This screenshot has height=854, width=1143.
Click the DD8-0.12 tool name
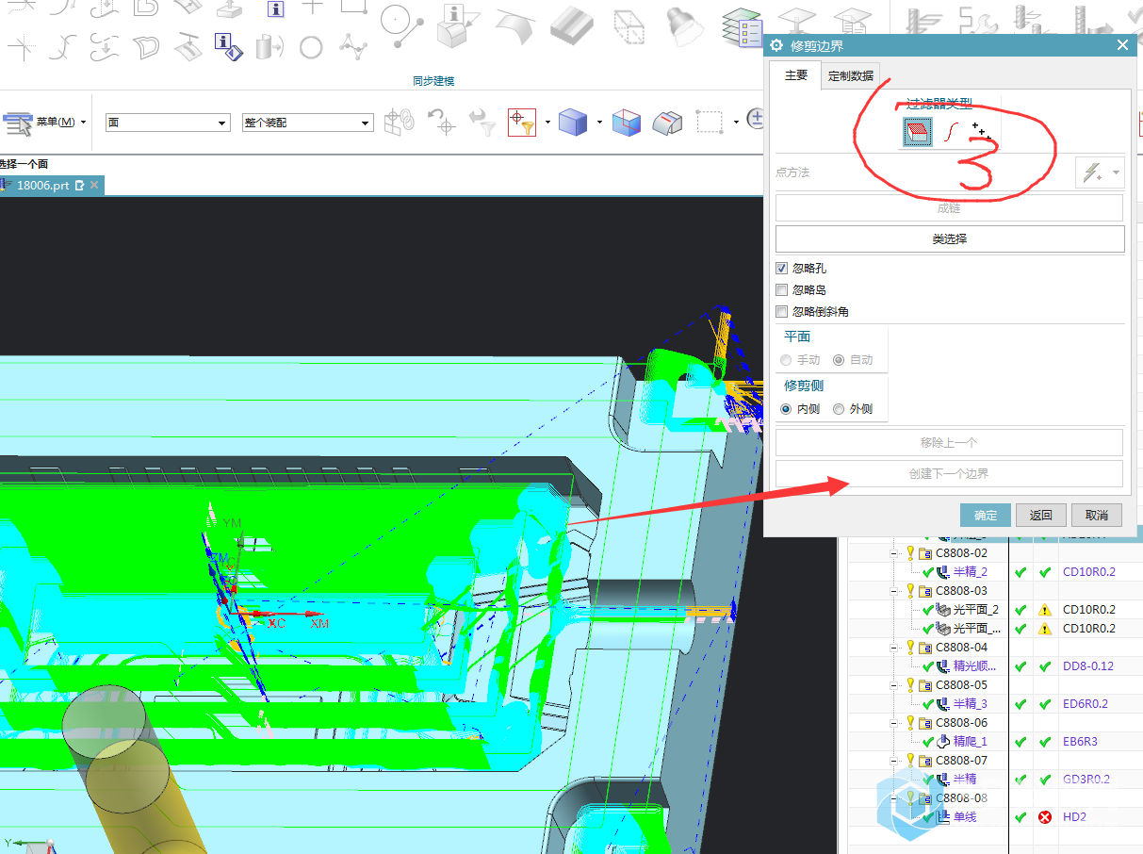1087,666
